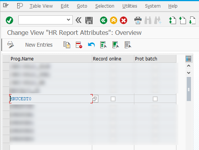Viewport: 199px width, 150px height.
Task: Exit using the yellow up-arrow icon
Action: pos(114,20)
